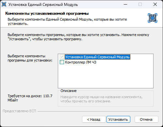Toggle the 'Установка Единый Сервисный Модуль' checkbox
The image size is (163, 127).
[62, 57]
